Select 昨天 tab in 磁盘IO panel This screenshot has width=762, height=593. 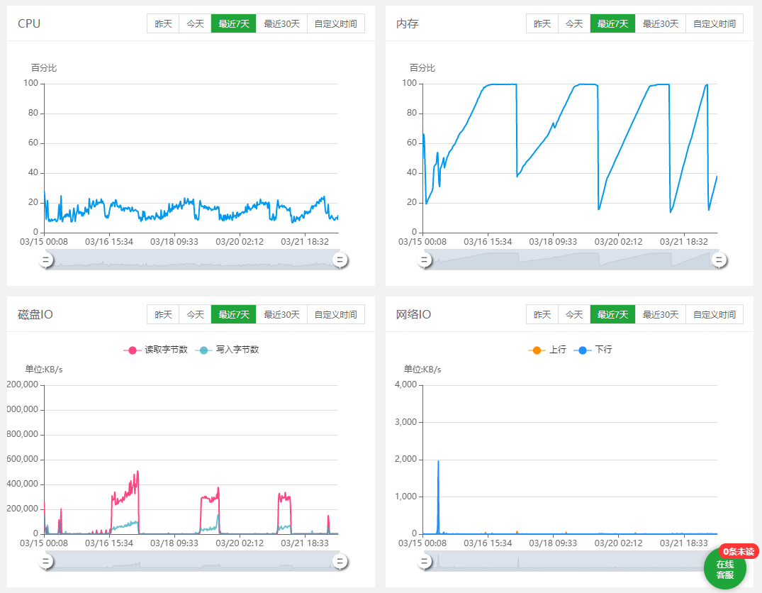163,315
